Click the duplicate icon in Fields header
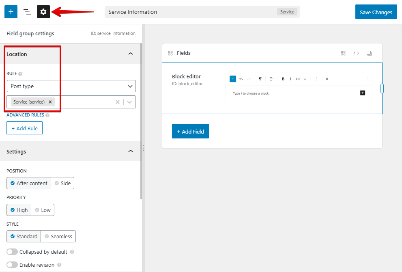Screen dimensions: 402x272 tap(369, 53)
